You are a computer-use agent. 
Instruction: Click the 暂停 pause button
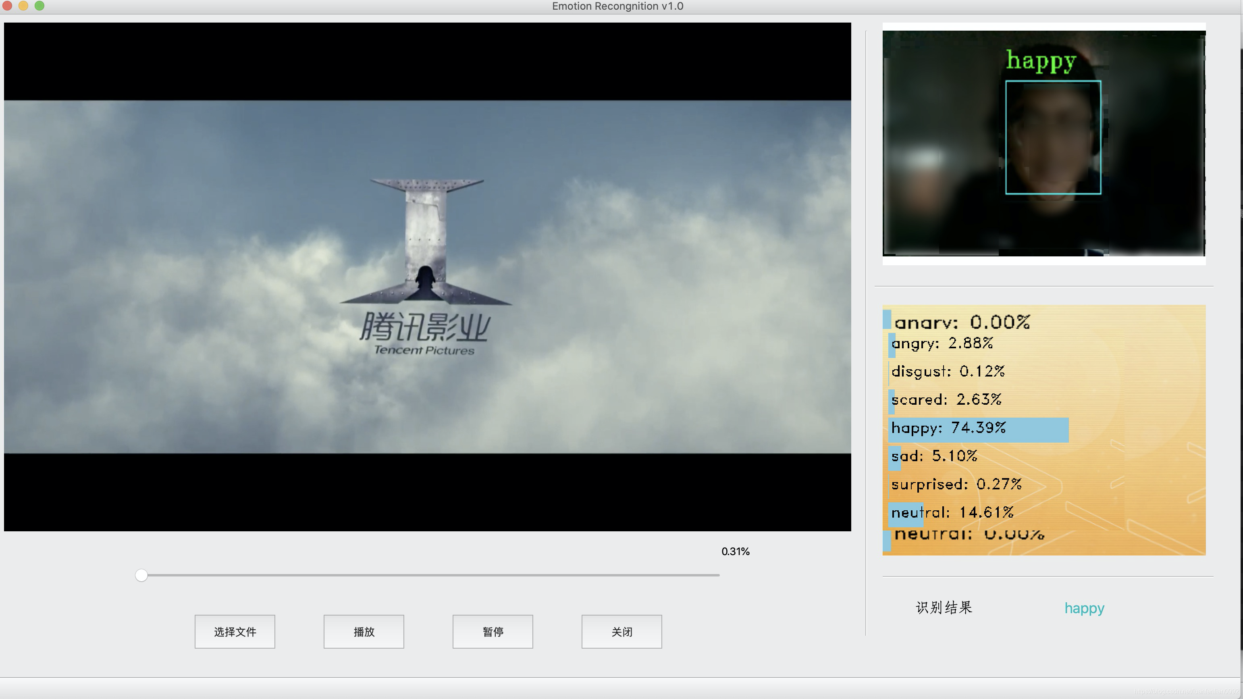coord(492,631)
